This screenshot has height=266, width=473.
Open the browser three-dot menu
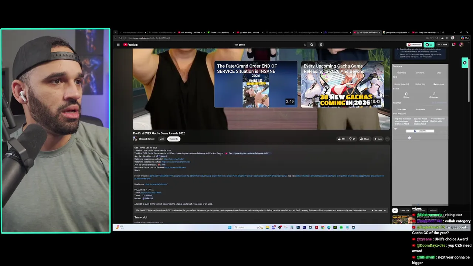click(x=456, y=38)
